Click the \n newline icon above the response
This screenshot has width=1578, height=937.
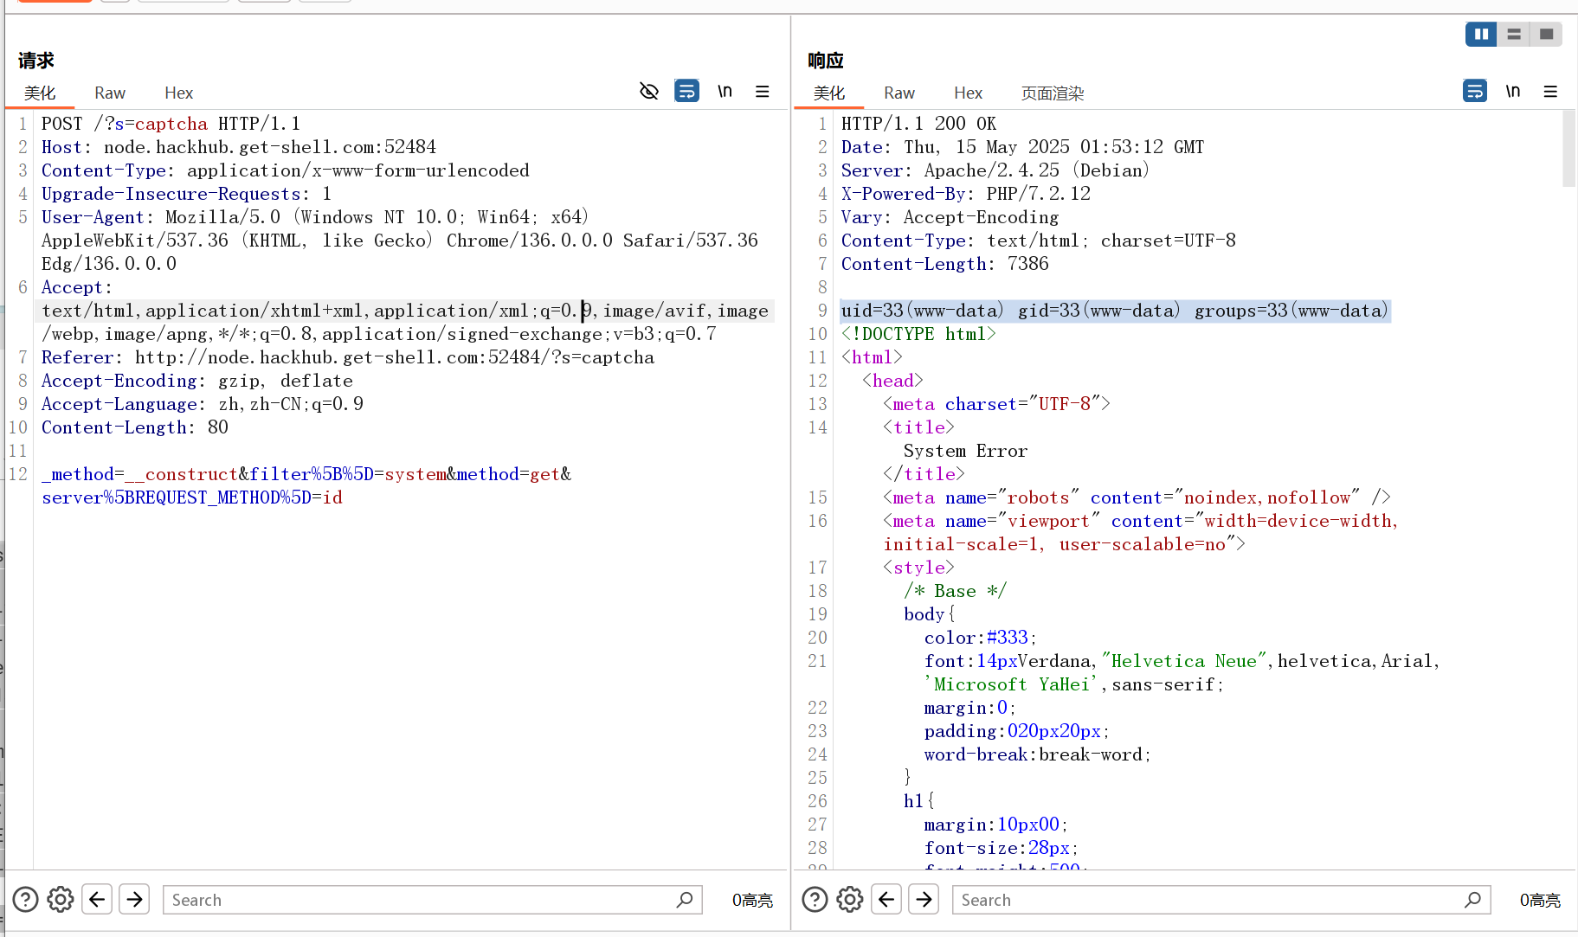1514,91
